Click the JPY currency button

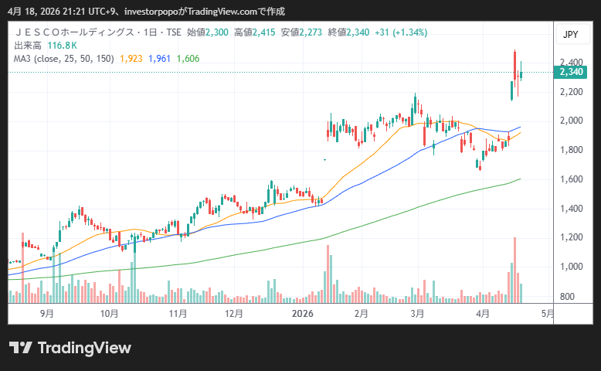570,34
